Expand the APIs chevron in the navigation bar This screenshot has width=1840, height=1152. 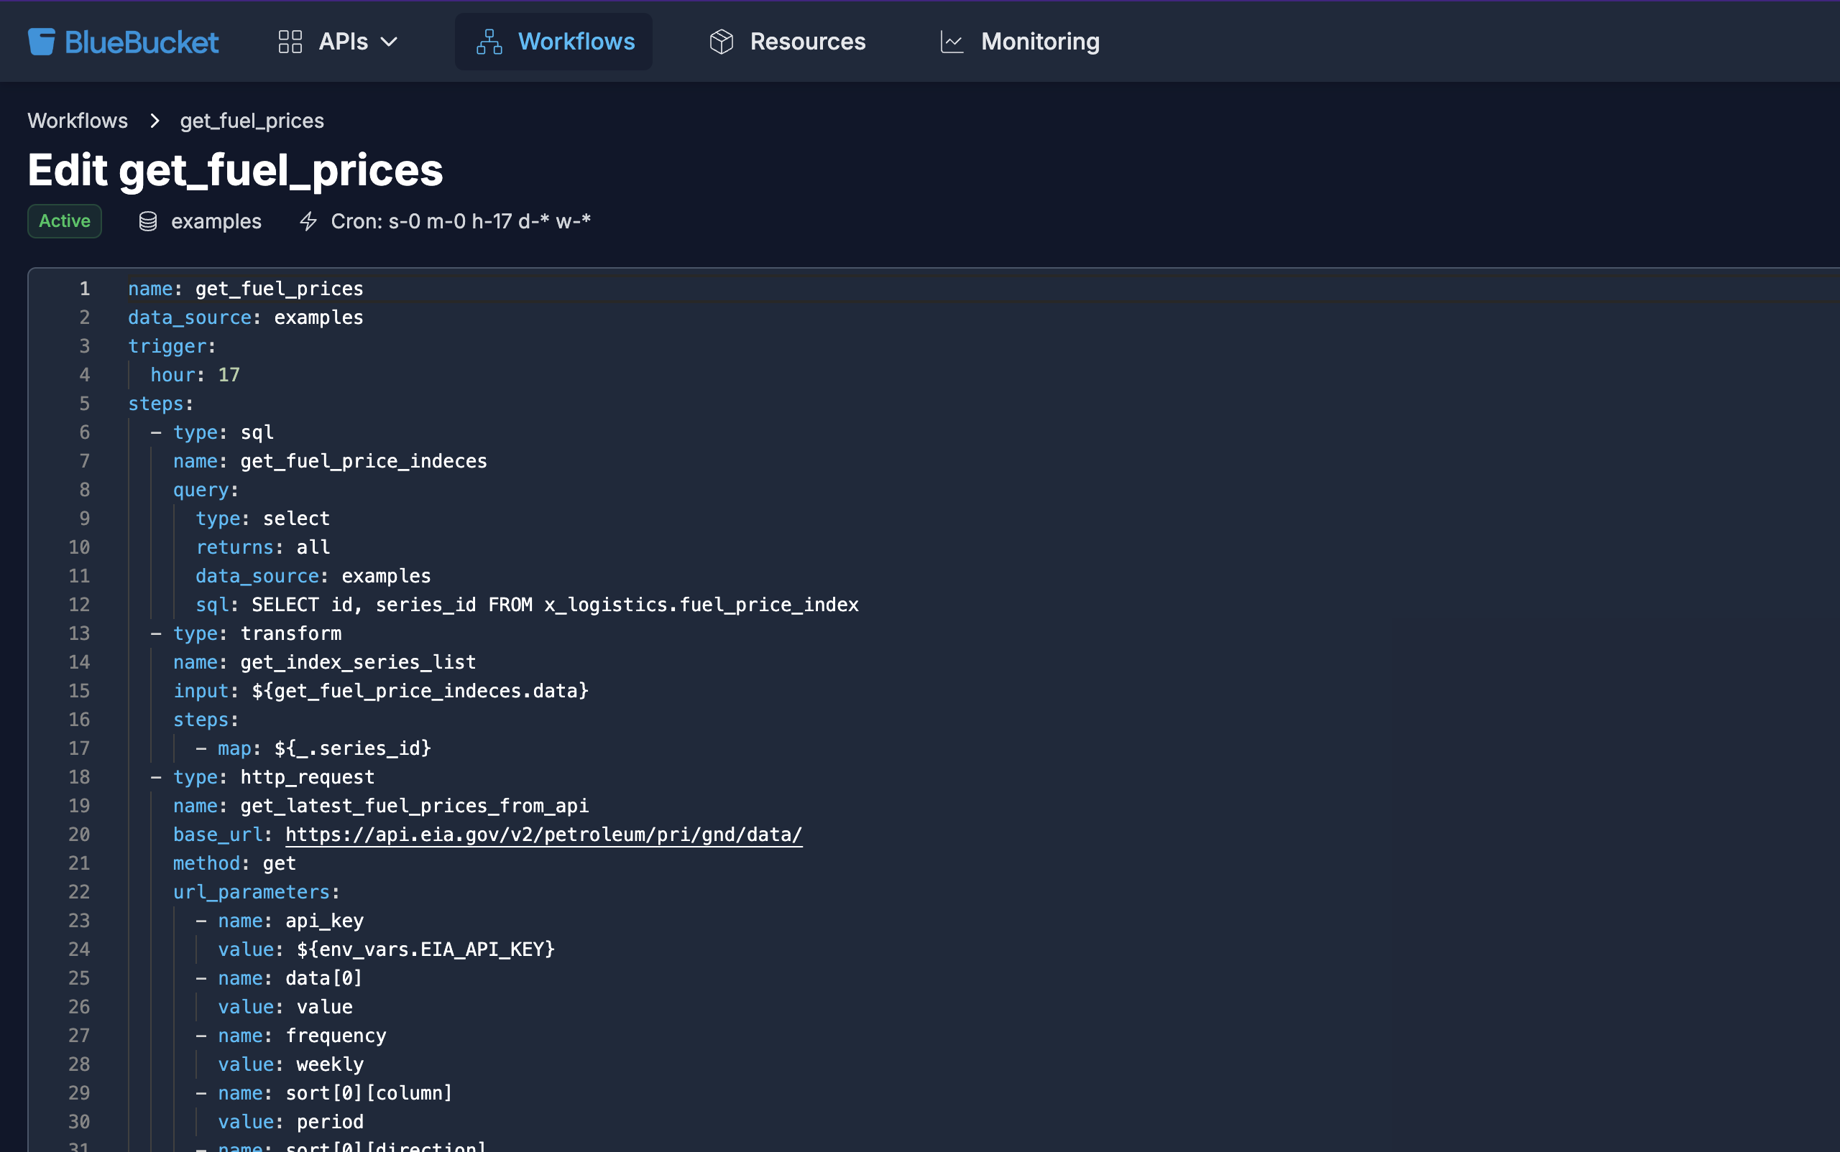coord(390,42)
